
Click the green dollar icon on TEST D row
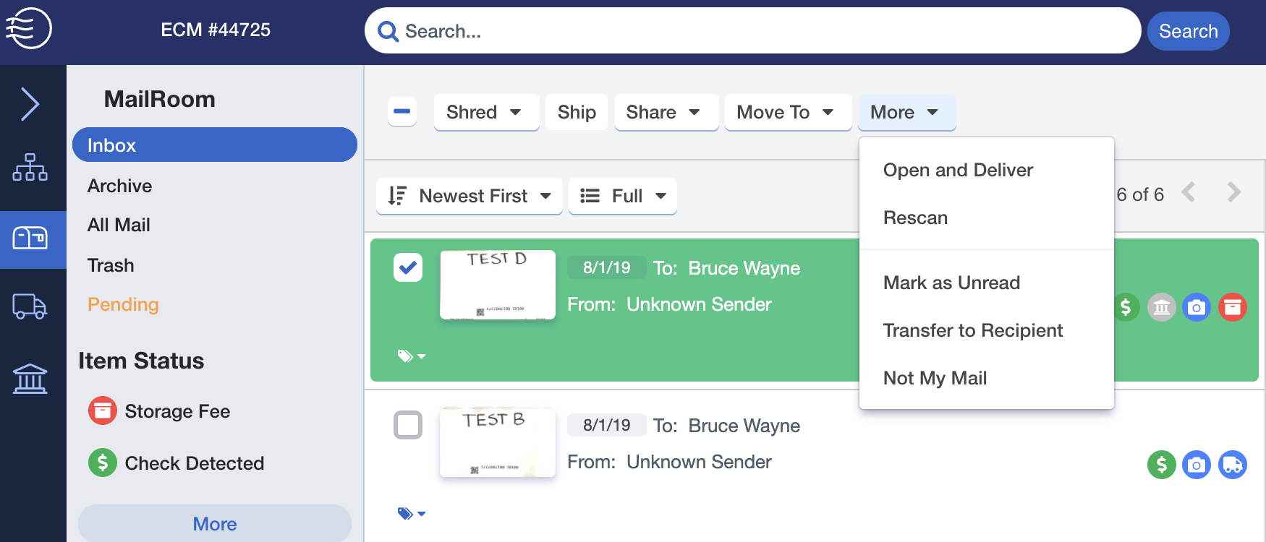(x=1126, y=307)
